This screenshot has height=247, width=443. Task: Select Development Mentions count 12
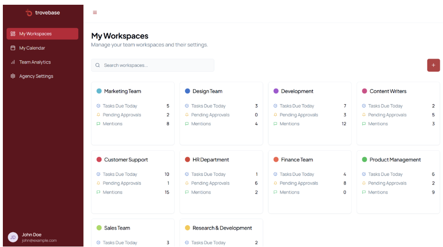tap(344, 124)
